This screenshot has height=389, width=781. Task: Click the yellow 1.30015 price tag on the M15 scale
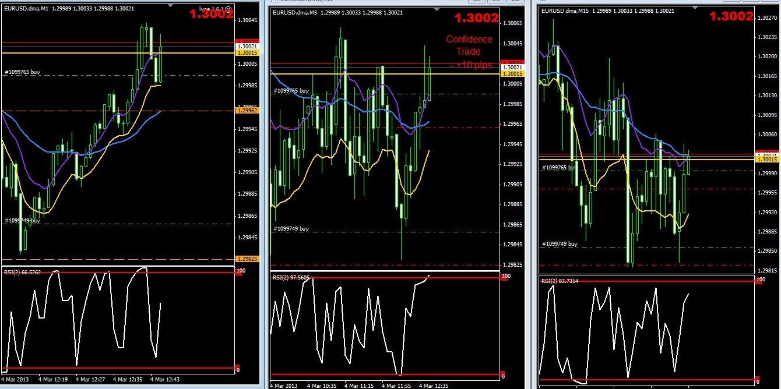click(766, 159)
